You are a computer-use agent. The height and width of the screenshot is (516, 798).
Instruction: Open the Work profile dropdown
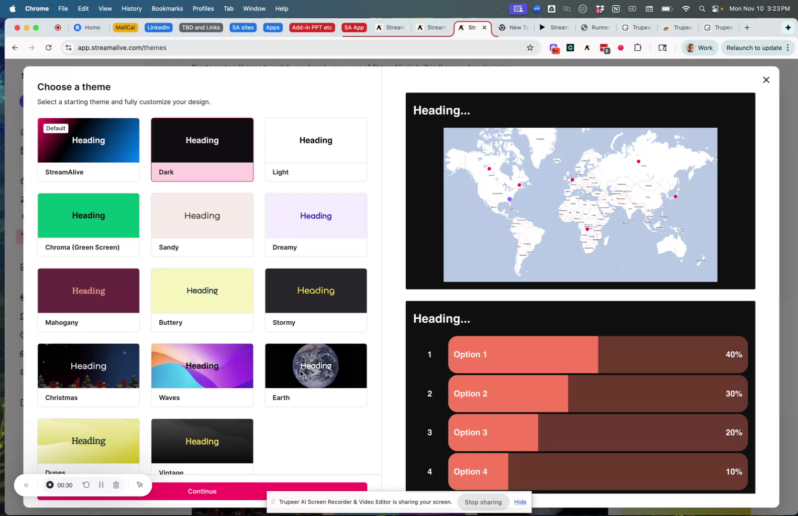click(700, 47)
